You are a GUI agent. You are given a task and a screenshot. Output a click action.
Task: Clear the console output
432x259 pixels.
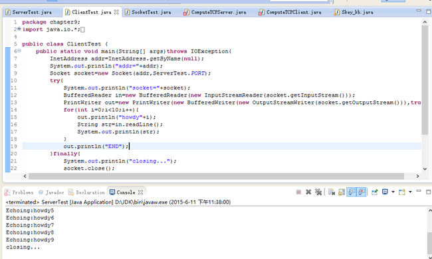332,192
